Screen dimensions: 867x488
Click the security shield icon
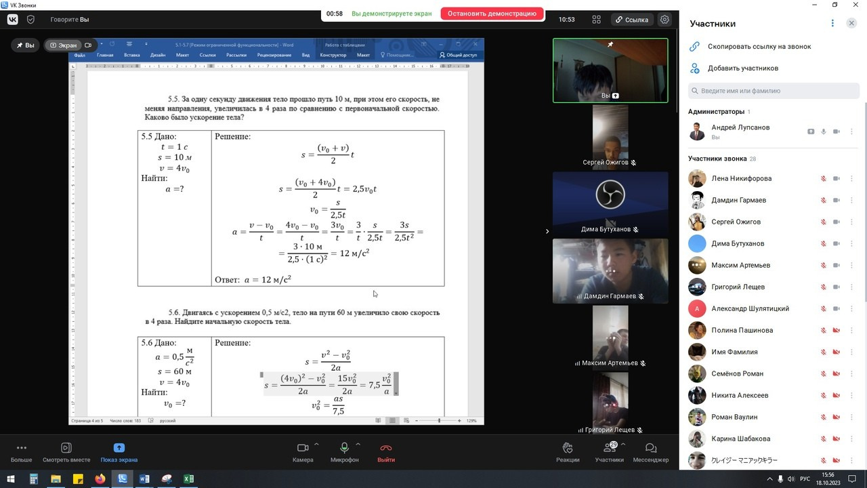[30, 20]
